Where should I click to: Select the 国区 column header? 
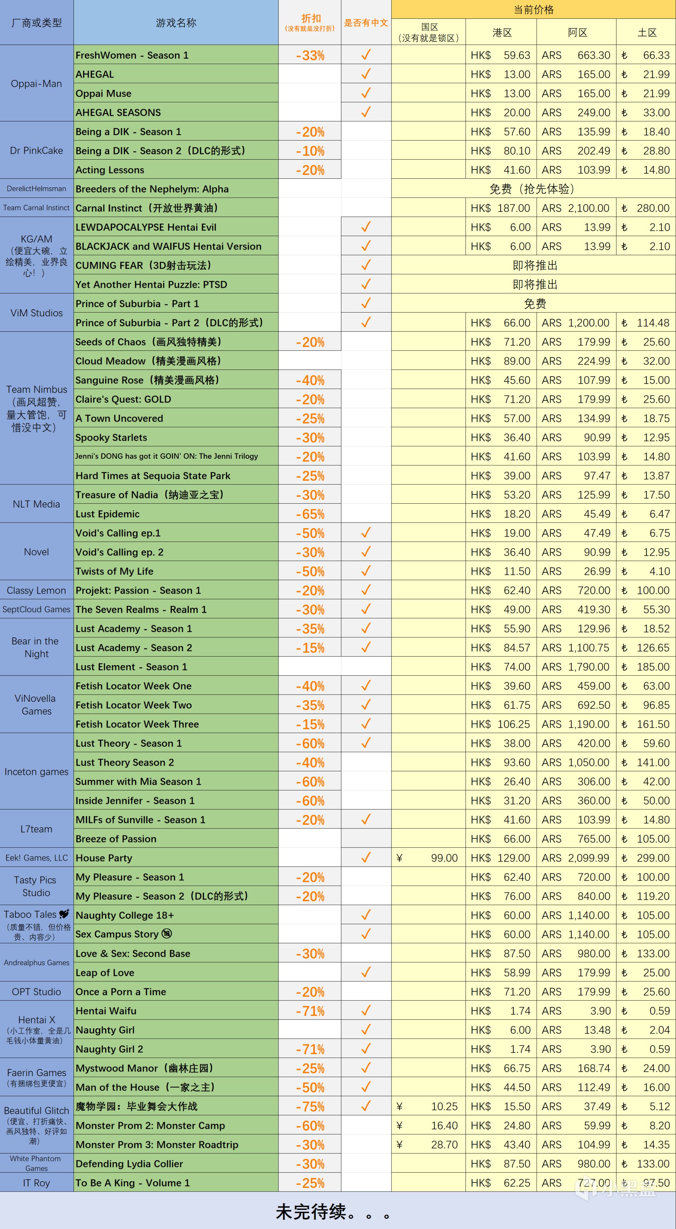[429, 32]
